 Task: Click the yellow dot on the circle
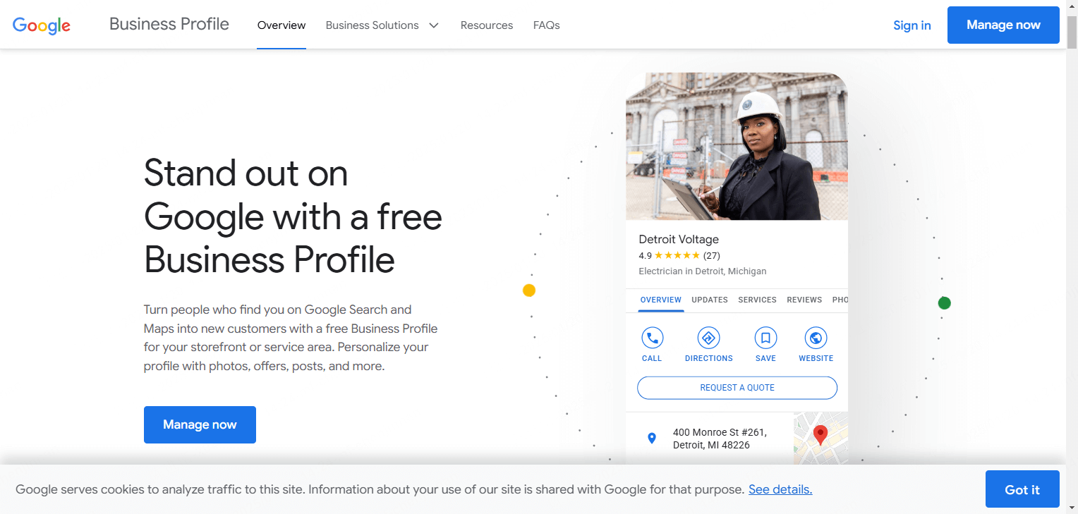[529, 290]
